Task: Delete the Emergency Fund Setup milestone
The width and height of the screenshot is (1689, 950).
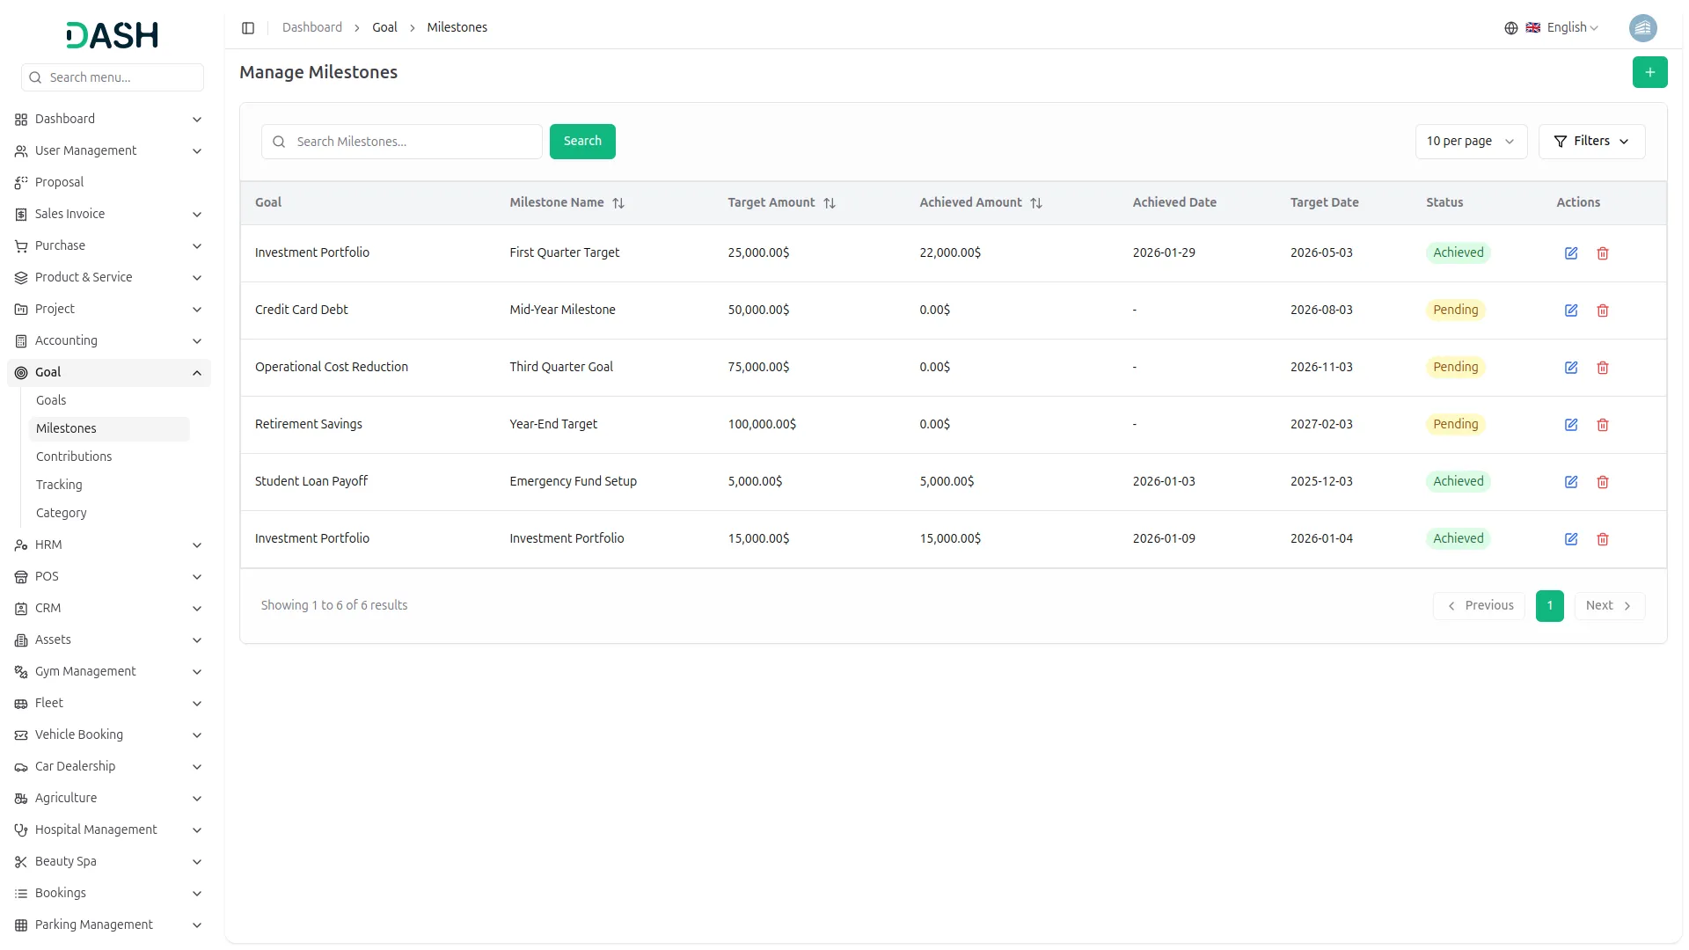Action: (x=1602, y=482)
